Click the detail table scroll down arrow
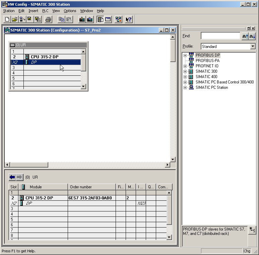This screenshot has width=259, height=255. click(169, 237)
